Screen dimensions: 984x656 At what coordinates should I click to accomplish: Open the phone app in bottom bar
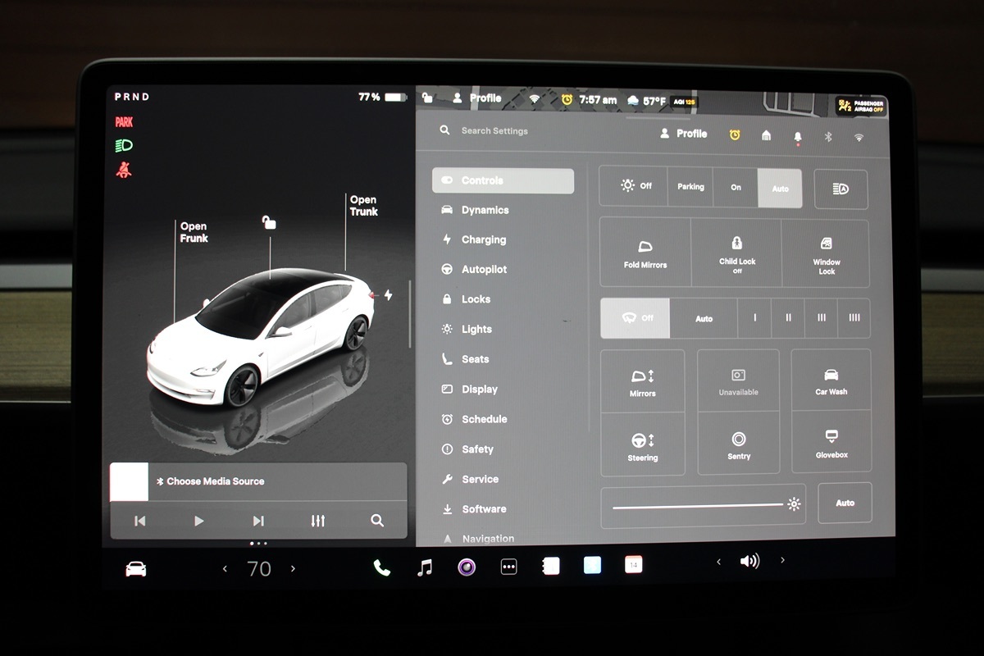tap(381, 567)
